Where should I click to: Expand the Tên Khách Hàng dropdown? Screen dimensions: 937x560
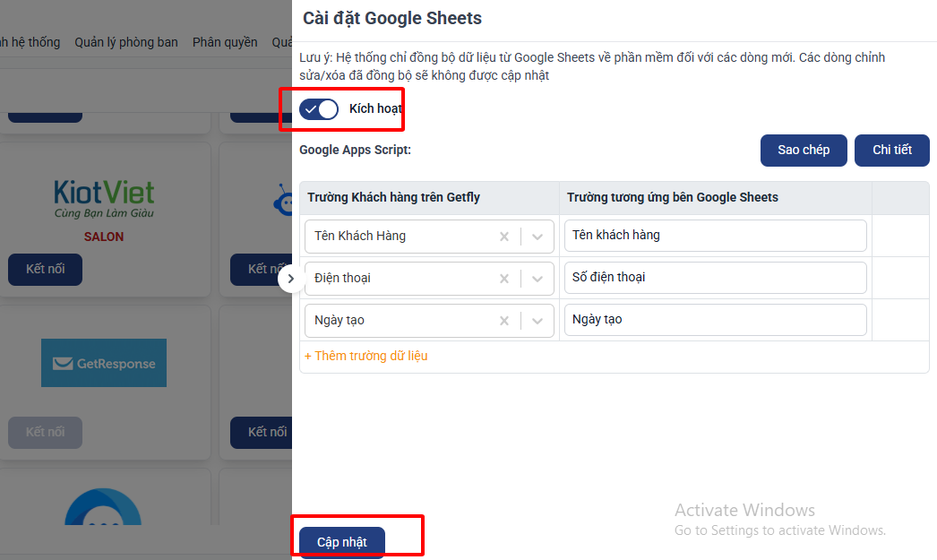(537, 237)
